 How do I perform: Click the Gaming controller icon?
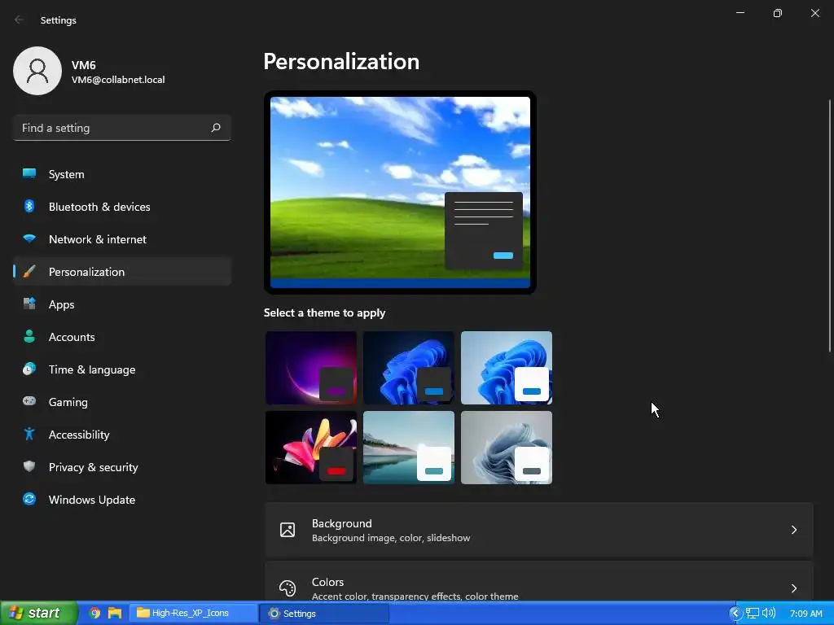click(29, 401)
